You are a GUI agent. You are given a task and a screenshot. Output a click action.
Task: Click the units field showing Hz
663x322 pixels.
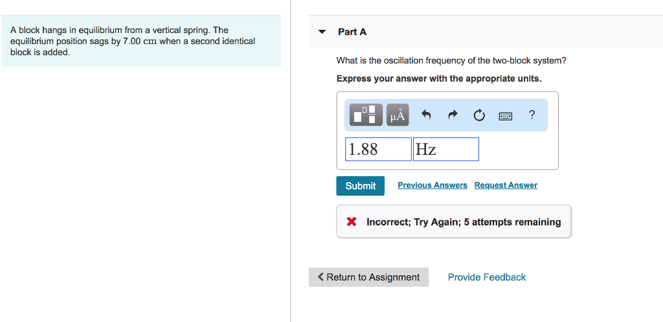[x=445, y=150]
